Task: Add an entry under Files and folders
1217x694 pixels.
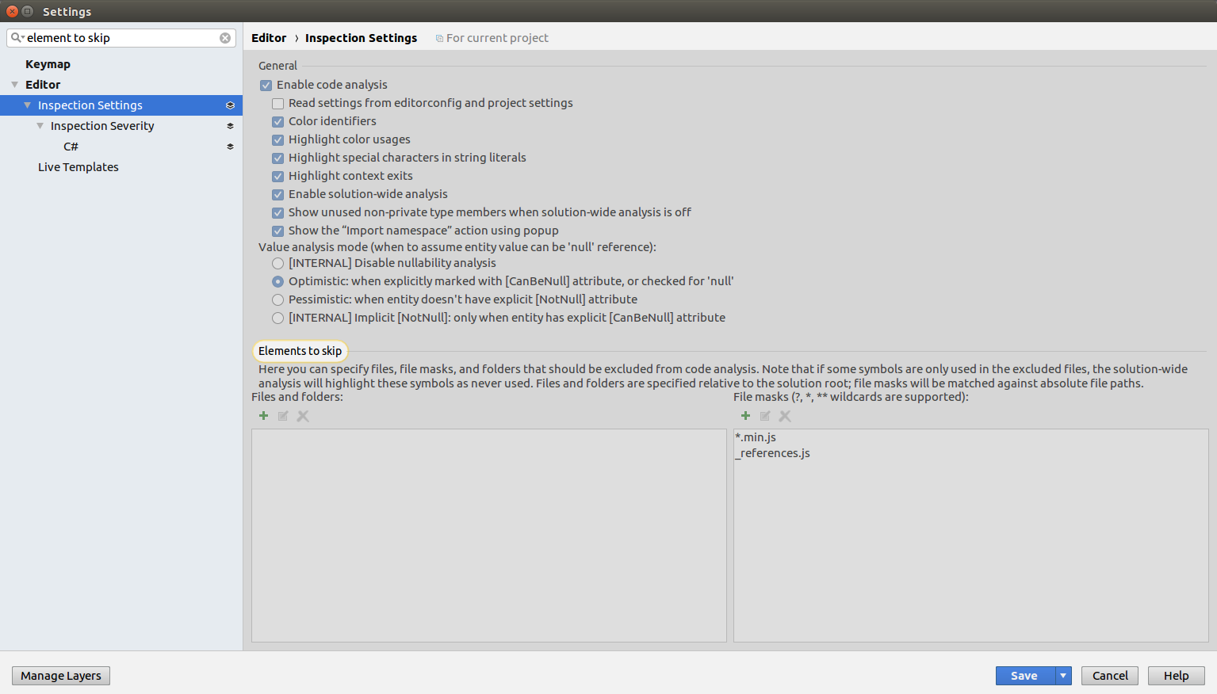Action: click(x=263, y=415)
